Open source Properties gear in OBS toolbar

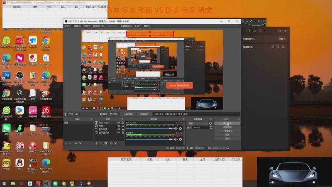(103, 114)
